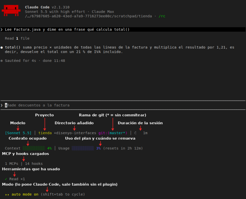Viewport: 246px width, 199px height.
Task: Click the green Context usage bar
Action: point(34,148)
